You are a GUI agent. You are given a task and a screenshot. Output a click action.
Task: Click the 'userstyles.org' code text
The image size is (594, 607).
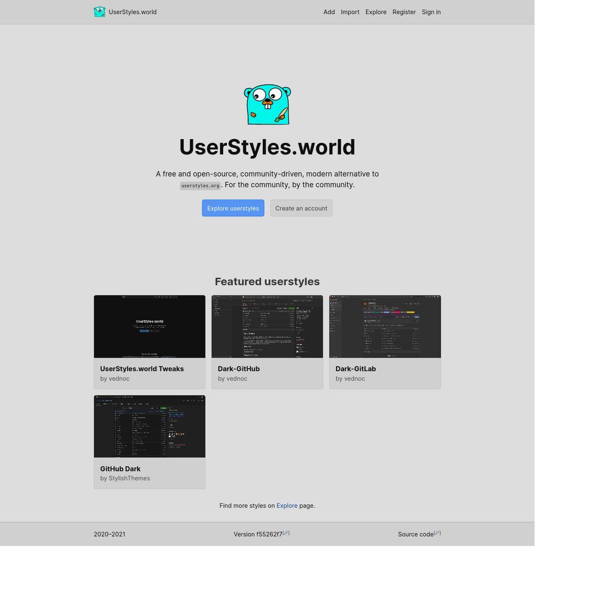201,186
